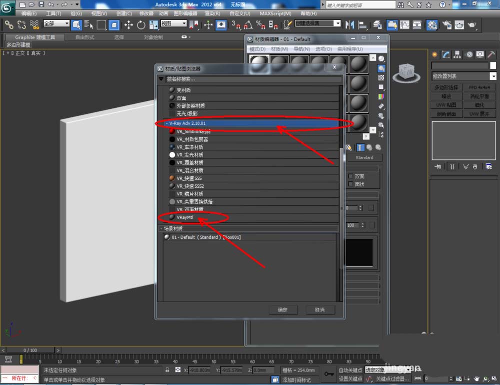This screenshot has width=500, height=385.
Task: Switch to the Hierarchy command panel icon
Action: pos(457,55)
